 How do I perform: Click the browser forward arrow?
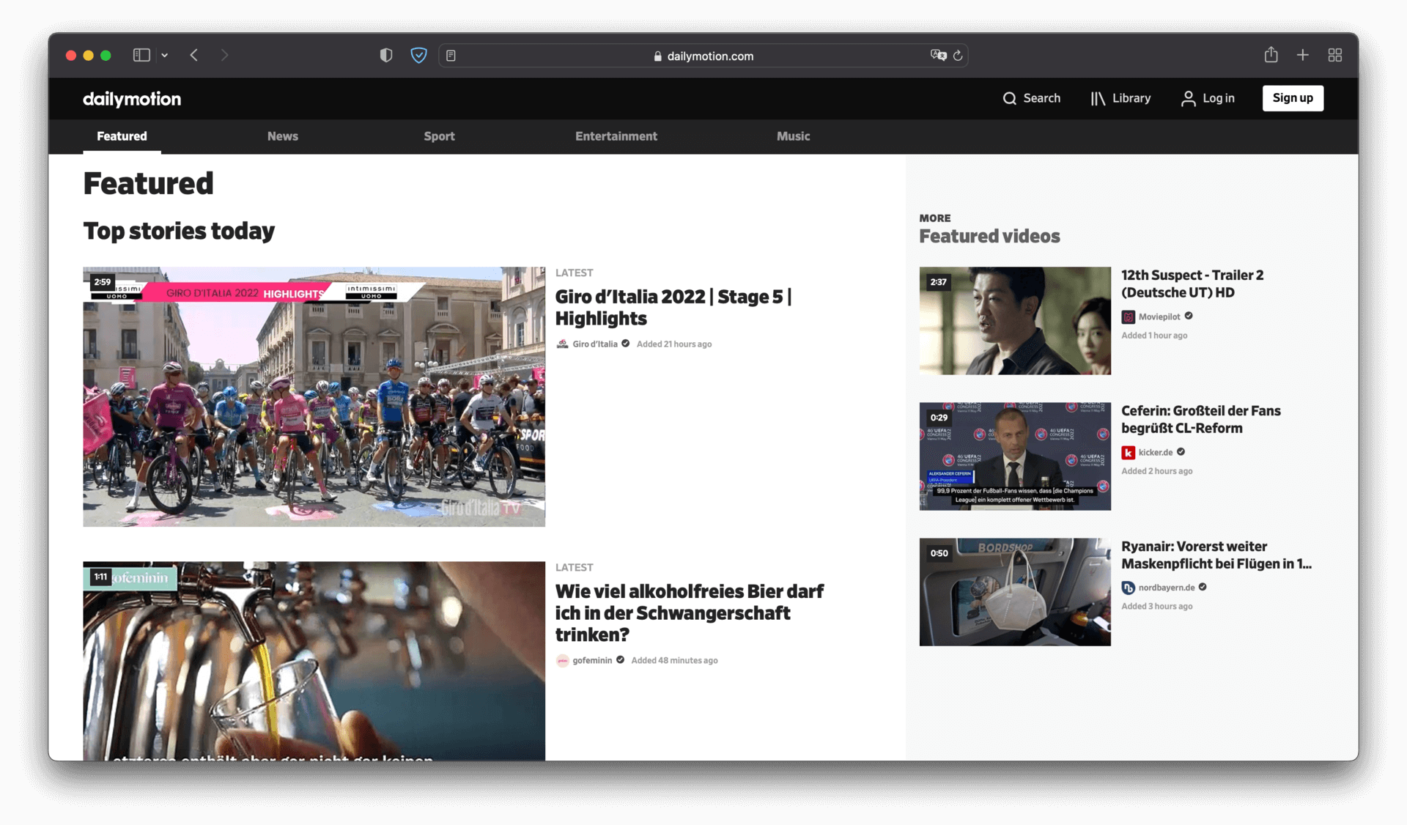pyautogui.click(x=224, y=55)
